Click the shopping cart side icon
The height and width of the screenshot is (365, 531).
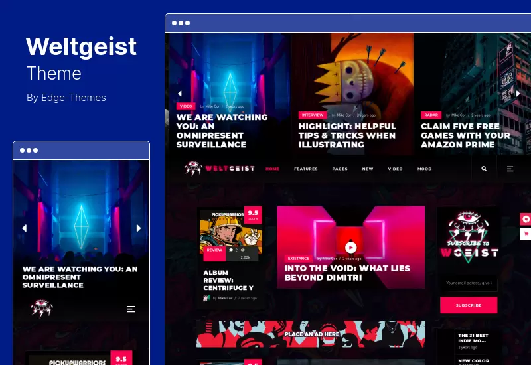tap(526, 234)
